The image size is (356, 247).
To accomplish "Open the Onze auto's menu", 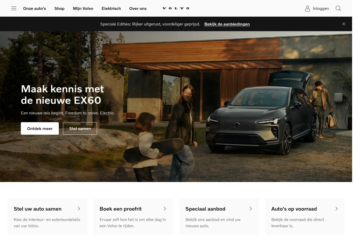I will pos(34,8).
